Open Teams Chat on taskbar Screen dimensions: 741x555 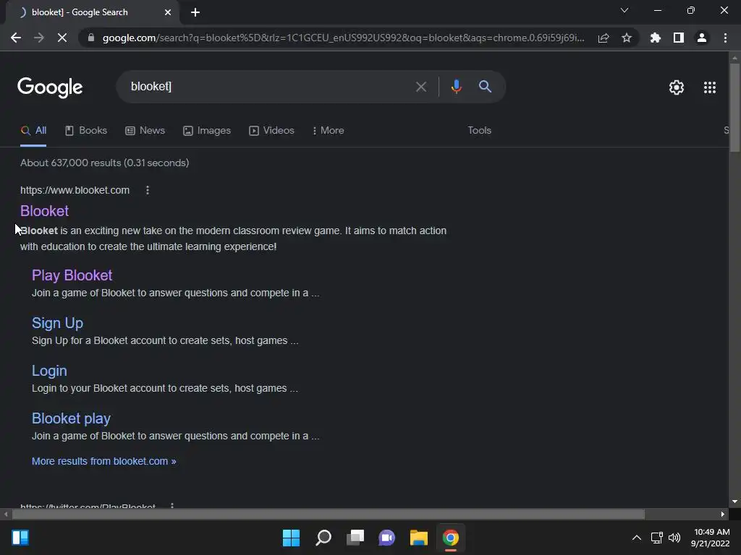386,538
